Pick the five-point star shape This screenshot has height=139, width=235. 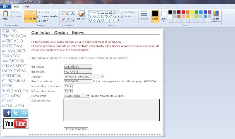pos(99,20)
